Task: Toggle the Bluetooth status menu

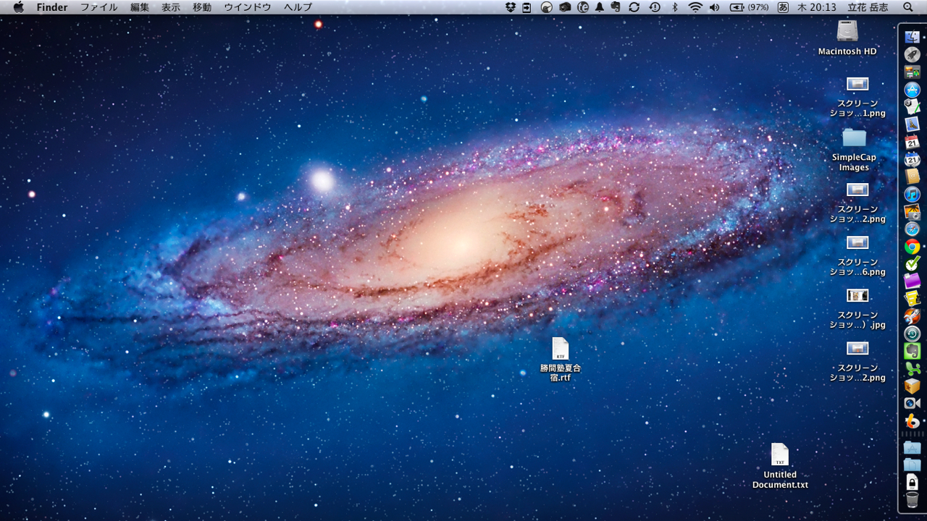Action: [675, 7]
